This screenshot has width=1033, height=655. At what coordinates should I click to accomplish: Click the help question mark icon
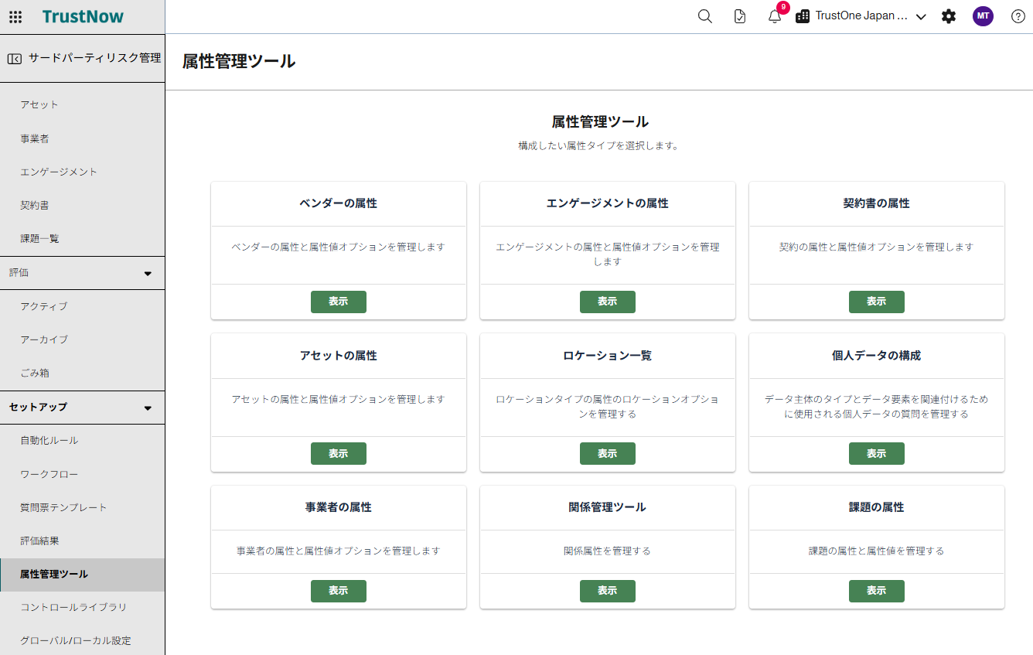click(1018, 16)
